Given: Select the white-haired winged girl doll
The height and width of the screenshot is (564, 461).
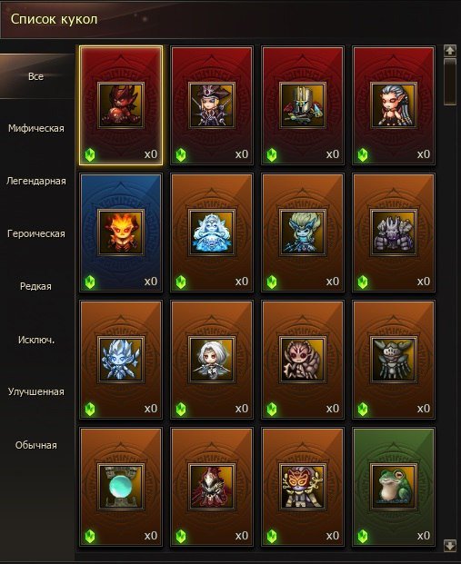Looking at the screenshot, I should click(212, 360).
